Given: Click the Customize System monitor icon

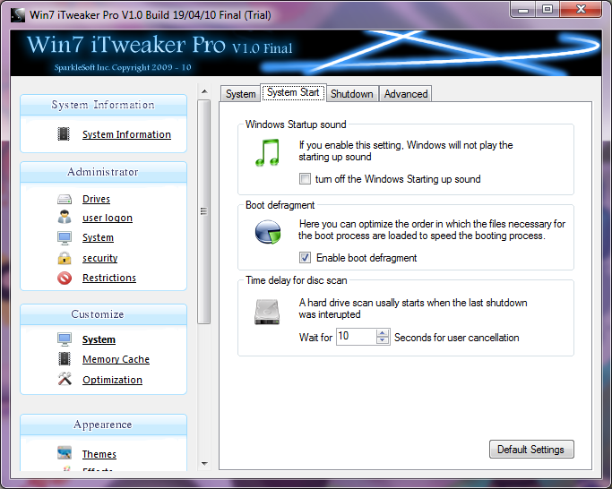Looking at the screenshot, I should point(65,339).
